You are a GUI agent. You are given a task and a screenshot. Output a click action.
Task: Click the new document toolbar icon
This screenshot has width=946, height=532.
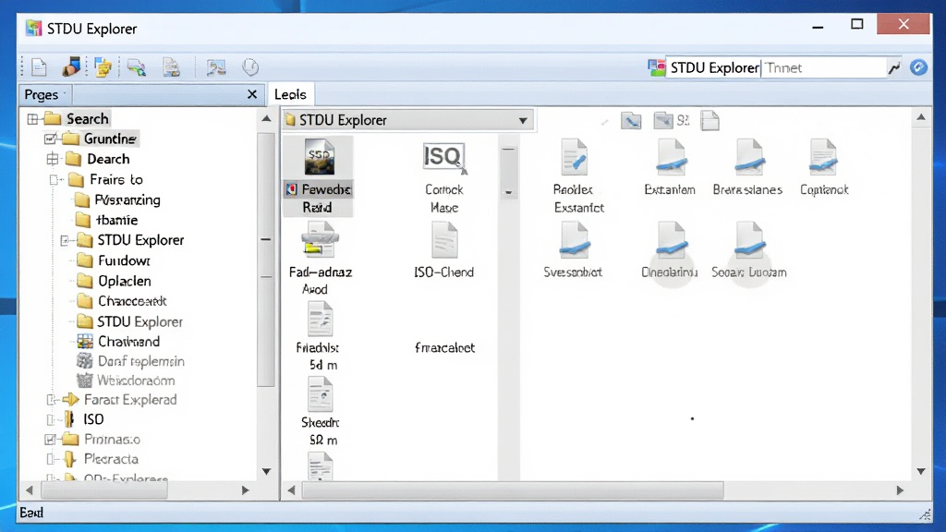click(39, 66)
